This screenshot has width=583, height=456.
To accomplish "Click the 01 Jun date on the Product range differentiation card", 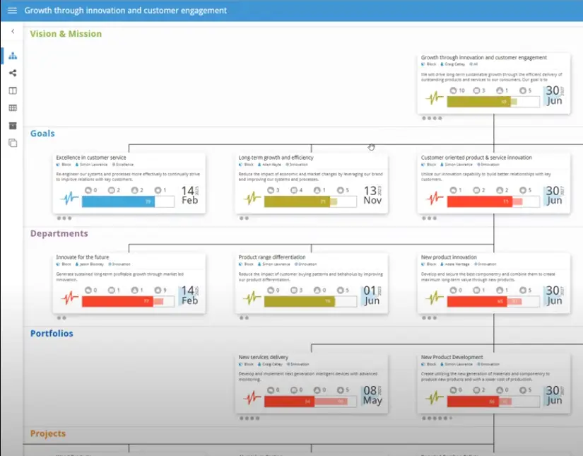I will pyautogui.click(x=372, y=296).
